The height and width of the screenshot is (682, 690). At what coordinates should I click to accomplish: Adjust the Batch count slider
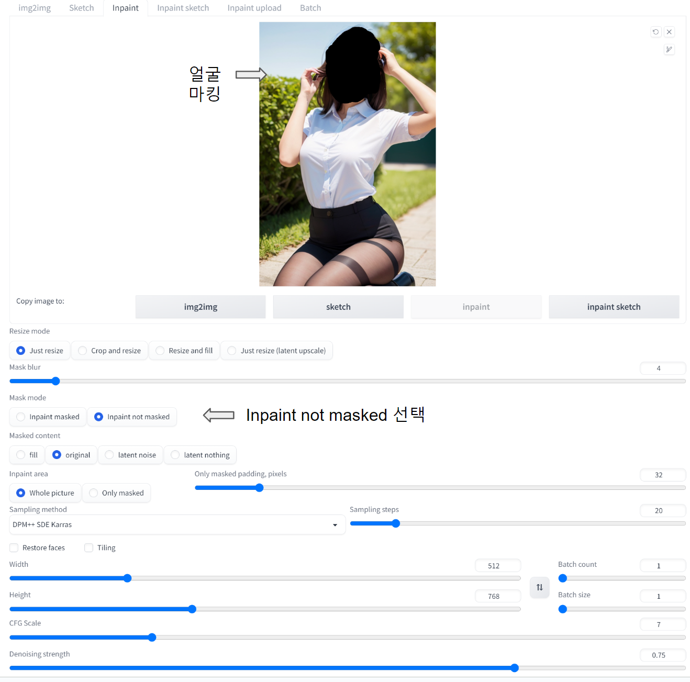click(622, 578)
